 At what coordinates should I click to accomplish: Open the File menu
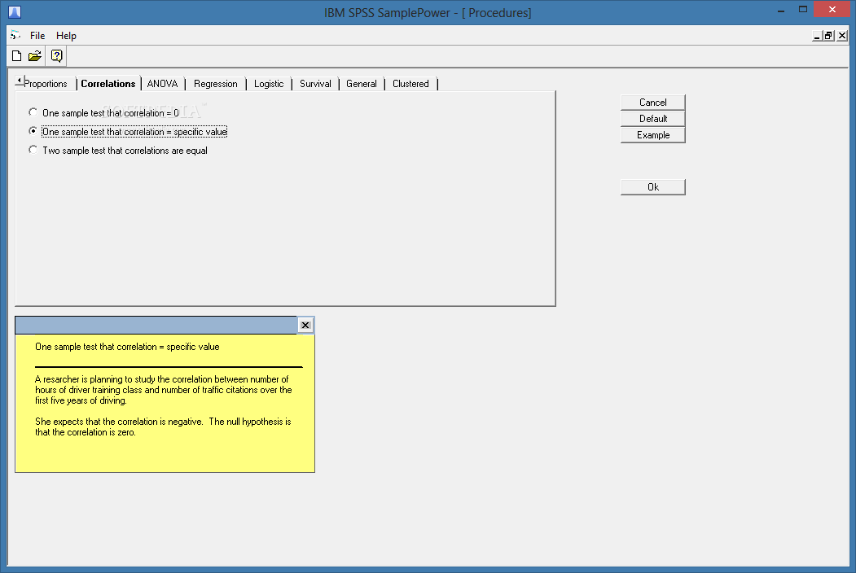[x=37, y=36]
